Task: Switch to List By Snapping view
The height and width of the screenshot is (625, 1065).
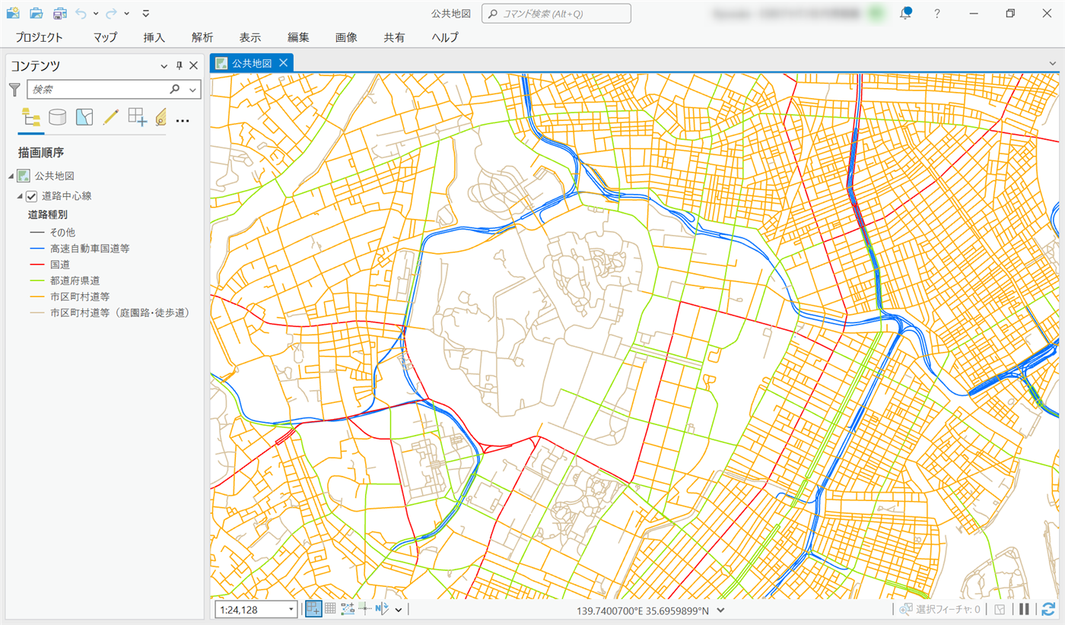Action: coord(137,117)
